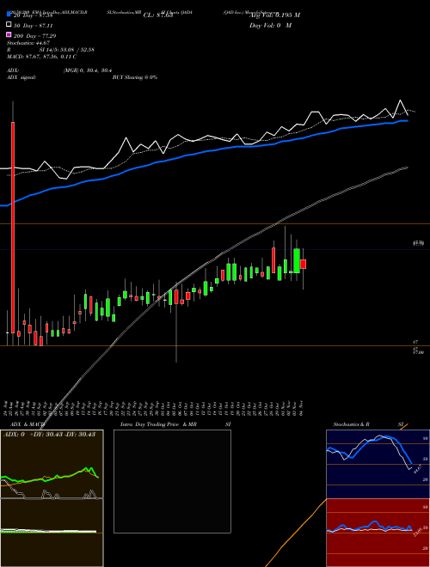Open the red RSI chart panel
Image resolution: width=430 pixels, height=567 pixels.
click(x=378, y=533)
